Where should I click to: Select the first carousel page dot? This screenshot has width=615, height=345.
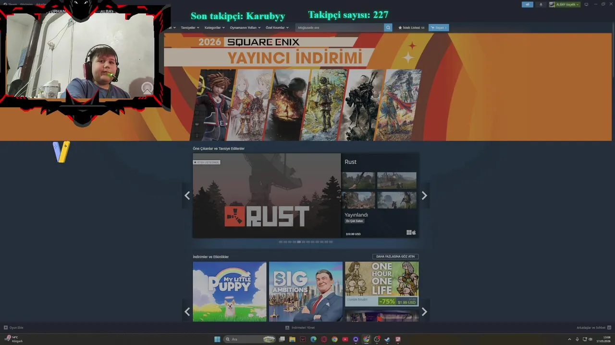coord(281,242)
